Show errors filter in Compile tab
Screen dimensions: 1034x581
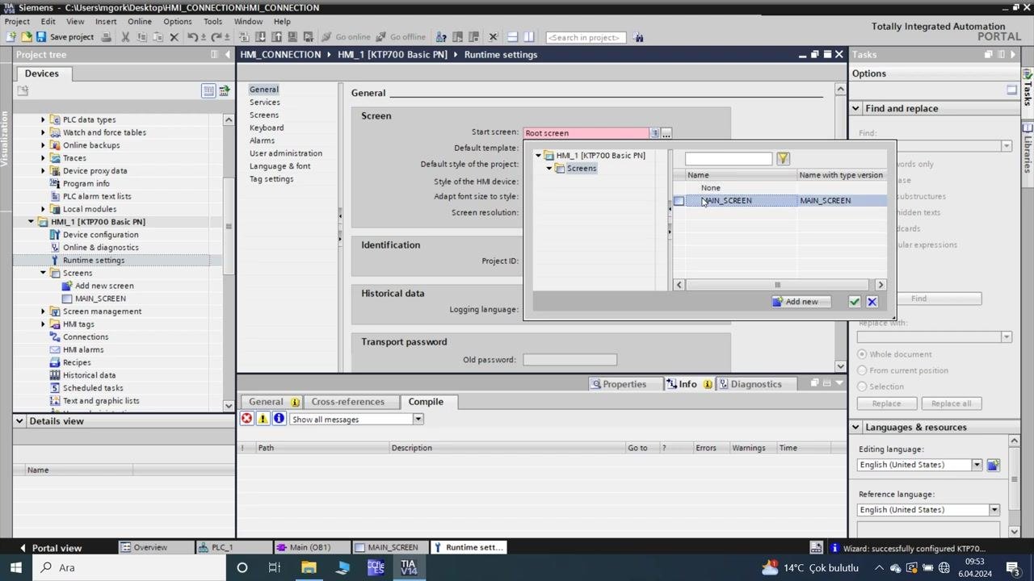[246, 419]
